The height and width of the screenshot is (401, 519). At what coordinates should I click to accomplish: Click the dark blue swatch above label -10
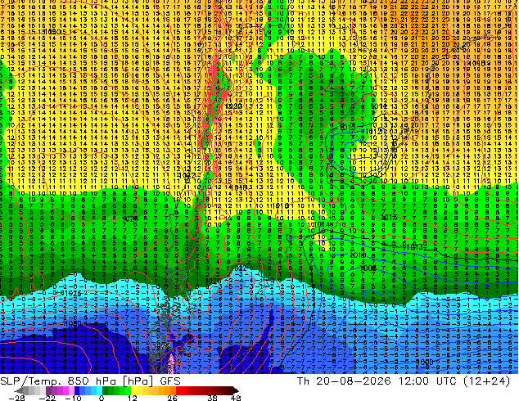[77, 390]
